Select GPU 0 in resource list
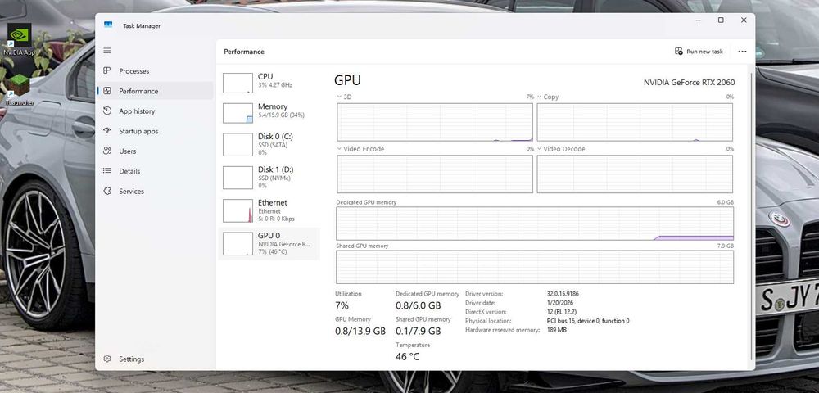Screen dimensions: 819x393 point(269,243)
